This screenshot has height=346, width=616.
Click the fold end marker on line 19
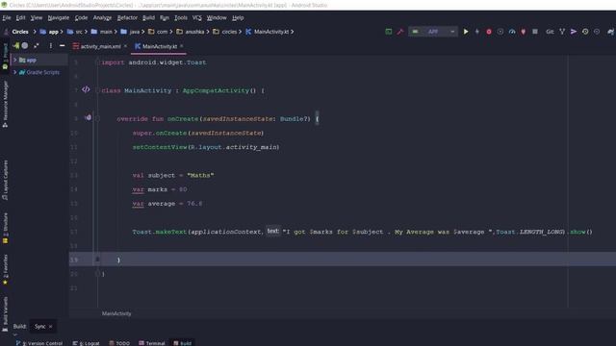(x=97, y=259)
